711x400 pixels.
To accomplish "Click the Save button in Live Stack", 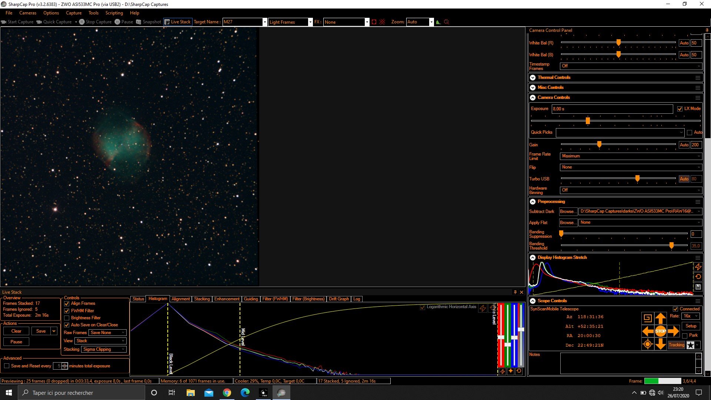I will coord(41,331).
